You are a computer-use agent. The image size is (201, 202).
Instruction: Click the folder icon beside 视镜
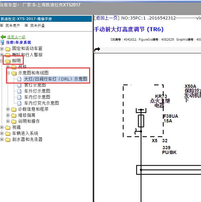click(8, 128)
